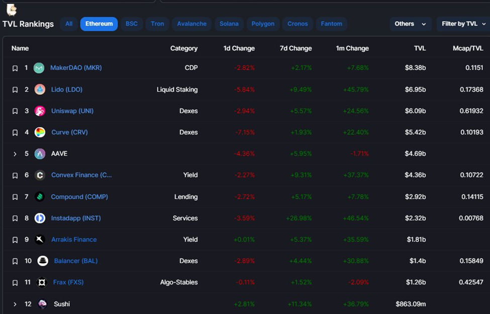Bookmark the Uniswap row
The width and height of the screenshot is (490, 314).
15,111
